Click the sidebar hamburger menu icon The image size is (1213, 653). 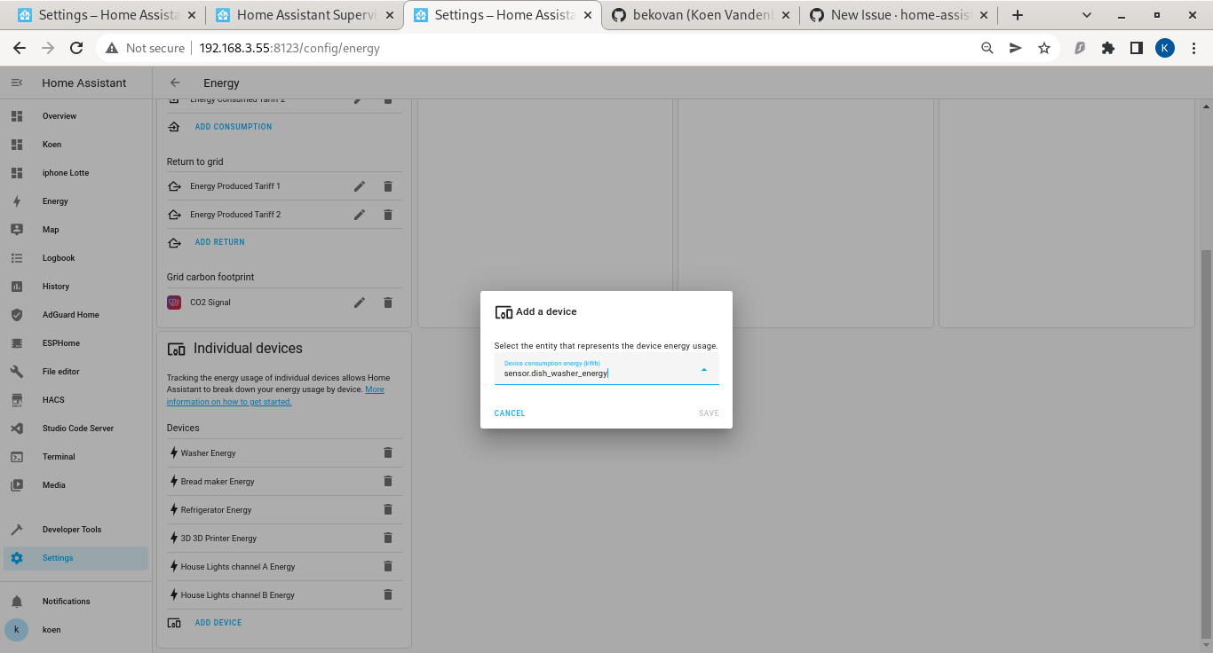coord(16,83)
